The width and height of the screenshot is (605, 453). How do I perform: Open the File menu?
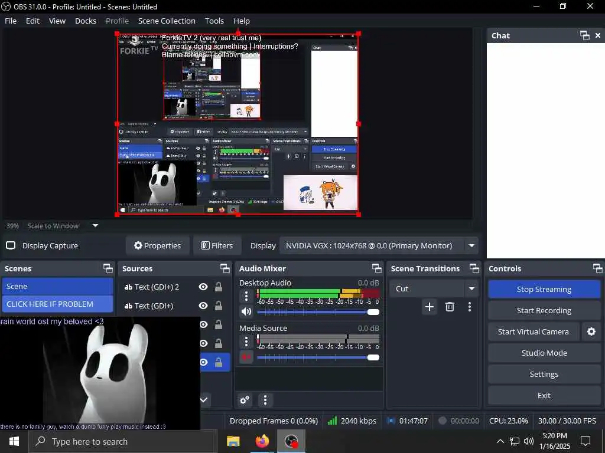[11, 21]
